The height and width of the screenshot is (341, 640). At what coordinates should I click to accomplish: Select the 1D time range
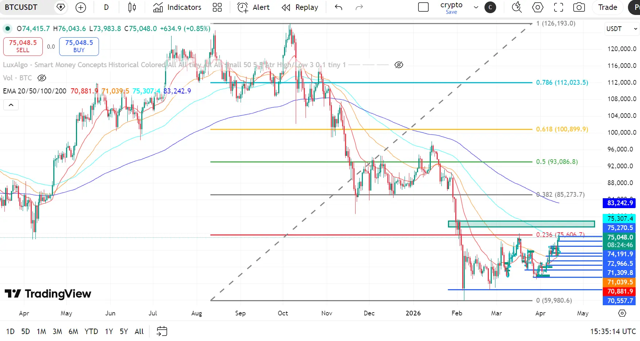tap(10, 332)
